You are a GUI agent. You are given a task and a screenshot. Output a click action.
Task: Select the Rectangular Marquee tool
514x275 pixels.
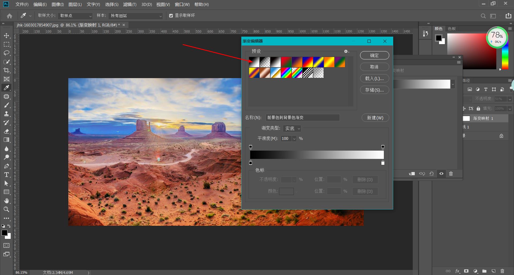6,44
